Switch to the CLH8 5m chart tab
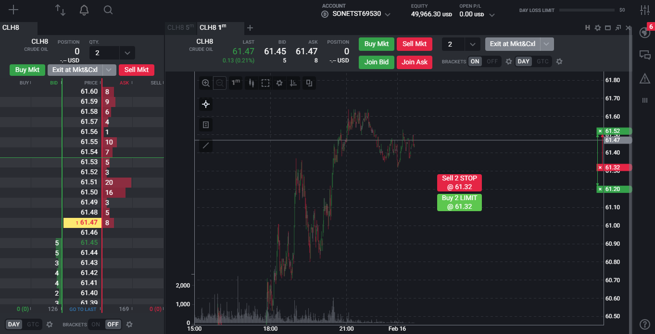 pos(180,28)
